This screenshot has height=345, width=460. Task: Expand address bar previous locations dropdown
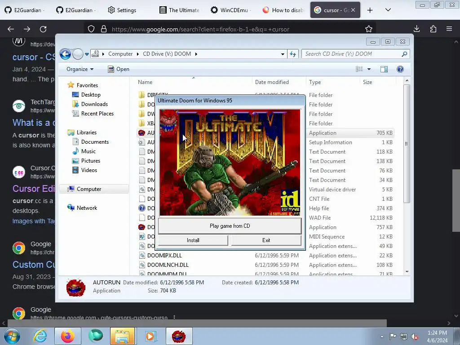[x=283, y=54]
